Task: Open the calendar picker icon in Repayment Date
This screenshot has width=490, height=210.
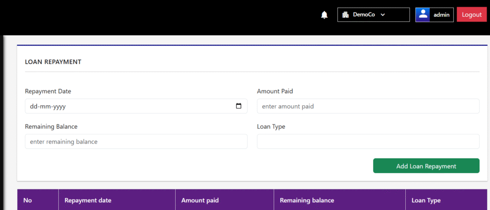Action: [x=238, y=106]
